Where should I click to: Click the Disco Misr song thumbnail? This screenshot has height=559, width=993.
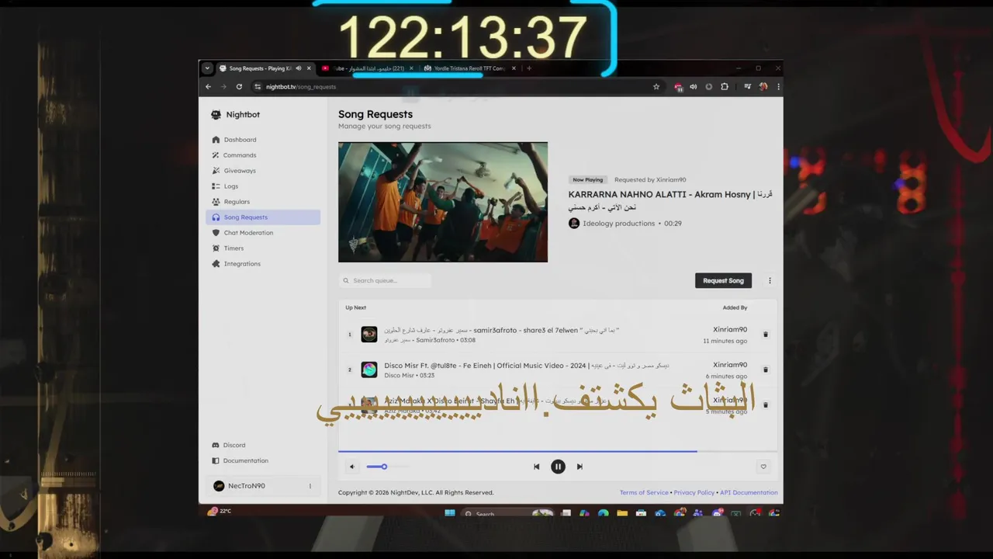pos(369,370)
